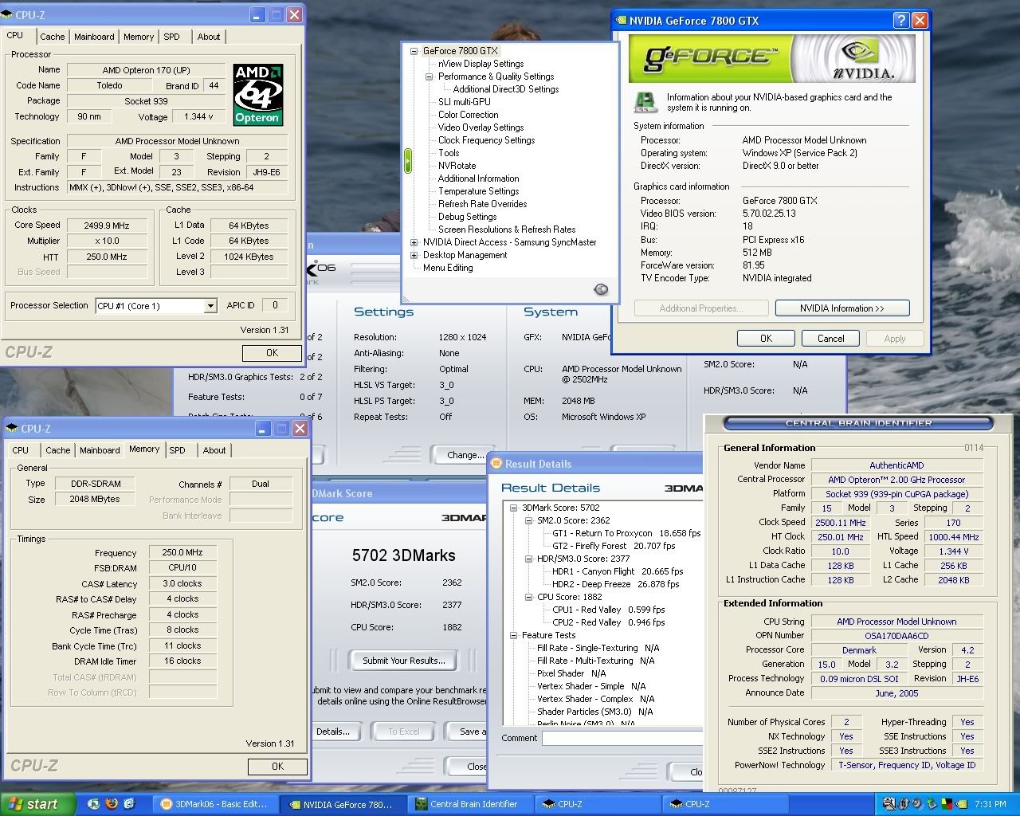Viewport: 1020px width, 816px height.
Task: Collapse the 3DMark Score: 5702 node
Action: pos(514,508)
